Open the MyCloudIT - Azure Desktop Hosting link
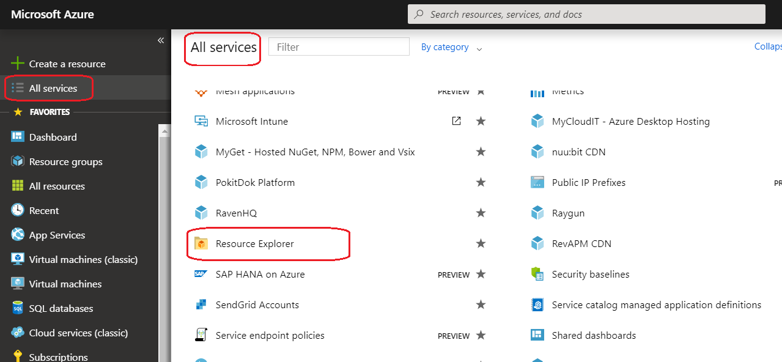The height and width of the screenshot is (362, 782). (630, 122)
